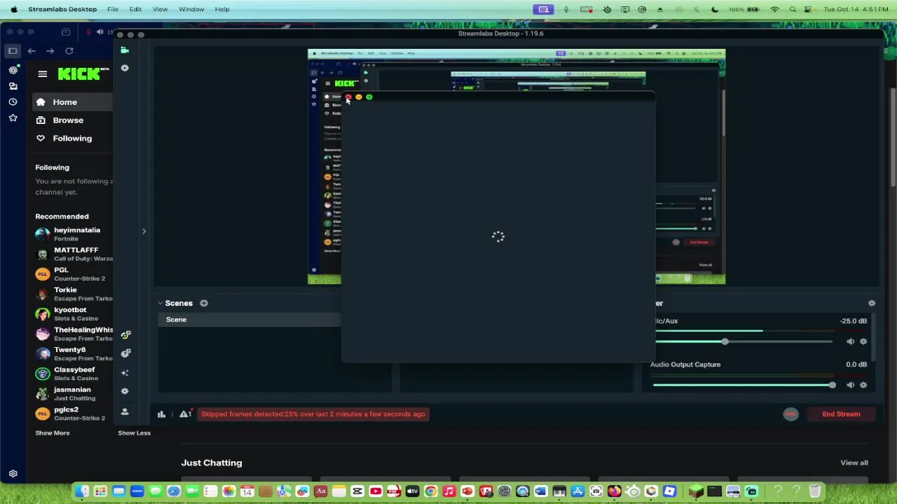Go forward in the browser
This screenshot has width=897, height=504.
point(50,51)
